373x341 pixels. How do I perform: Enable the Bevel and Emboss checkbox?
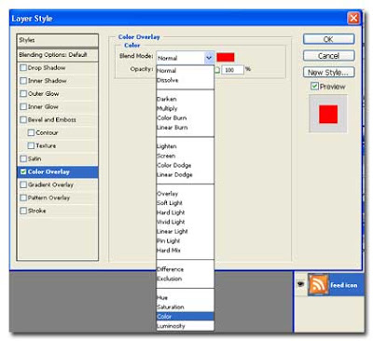(23, 120)
